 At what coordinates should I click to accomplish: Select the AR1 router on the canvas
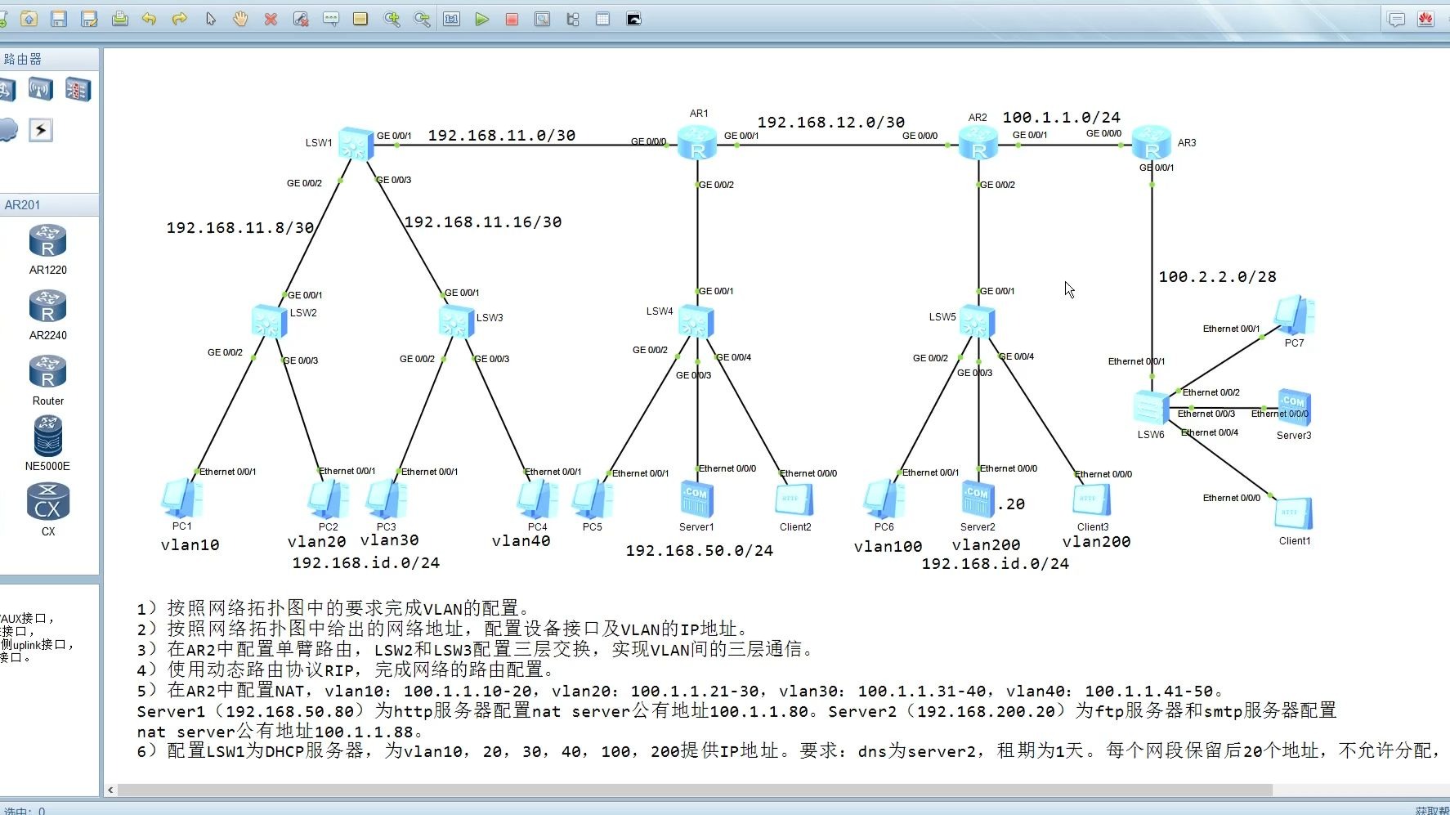(697, 143)
